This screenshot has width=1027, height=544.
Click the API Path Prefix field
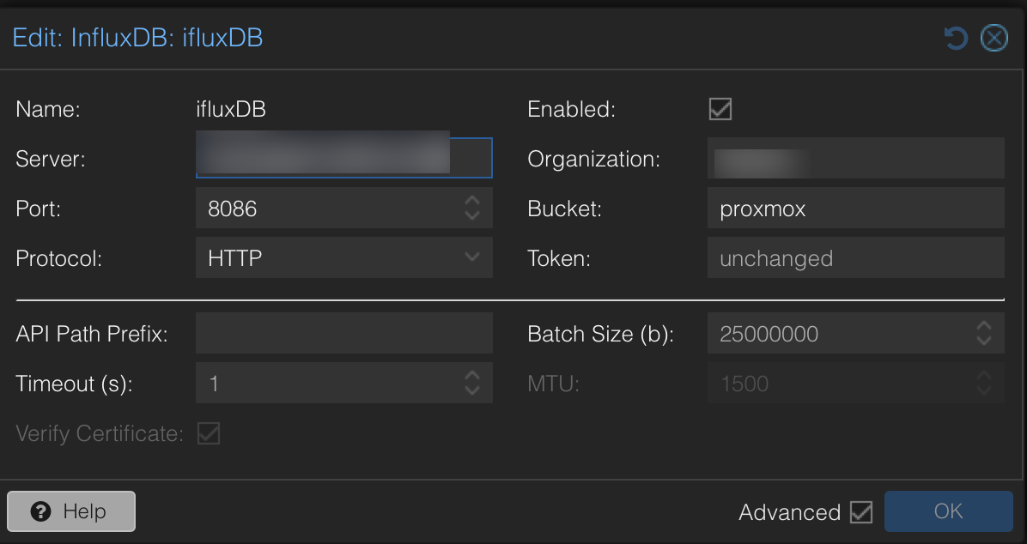[x=343, y=334]
